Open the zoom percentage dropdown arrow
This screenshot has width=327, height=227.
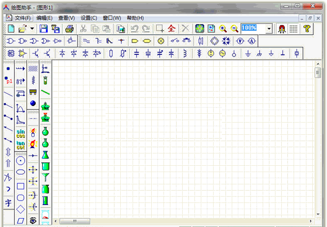coord(269,29)
